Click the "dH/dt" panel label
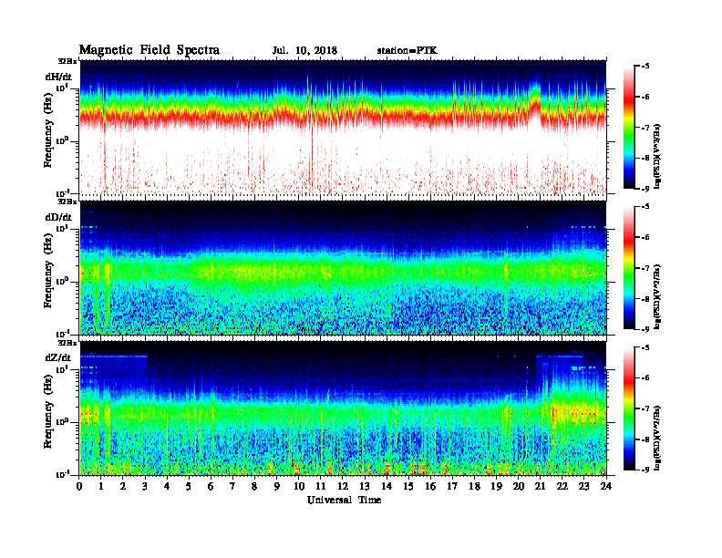 coord(58,77)
